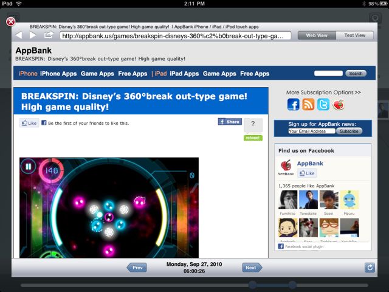This screenshot has width=389, height=292.
Task: Open Mouru's blue bird avatar
Action: tap(349, 200)
